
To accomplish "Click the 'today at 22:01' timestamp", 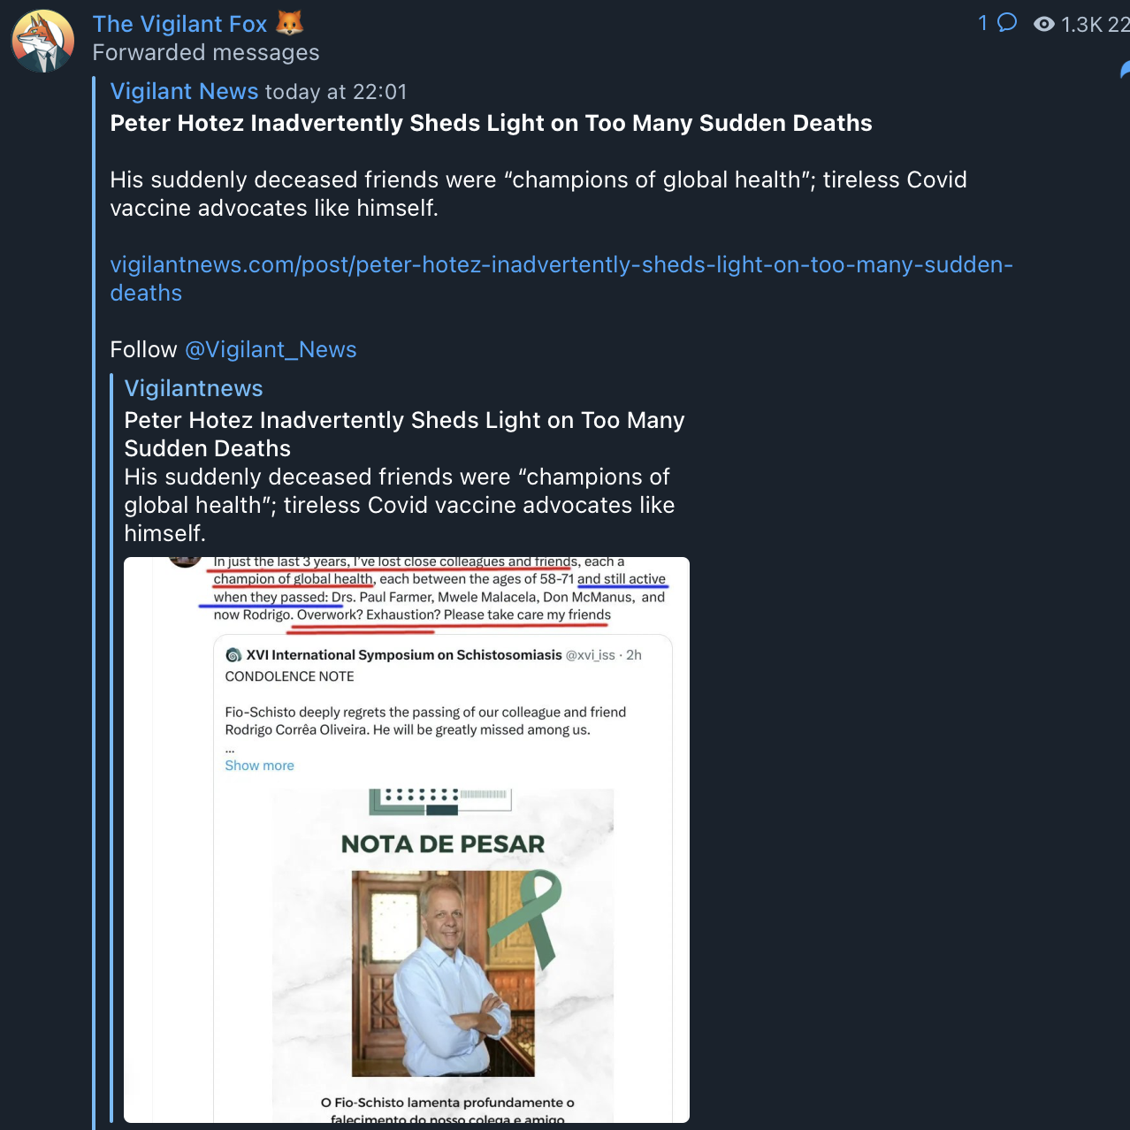I will pos(336,92).
